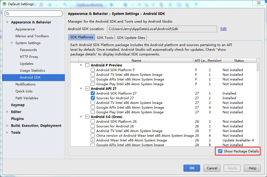Expand Build, Execution, Deployment arrow

point(7,126)
